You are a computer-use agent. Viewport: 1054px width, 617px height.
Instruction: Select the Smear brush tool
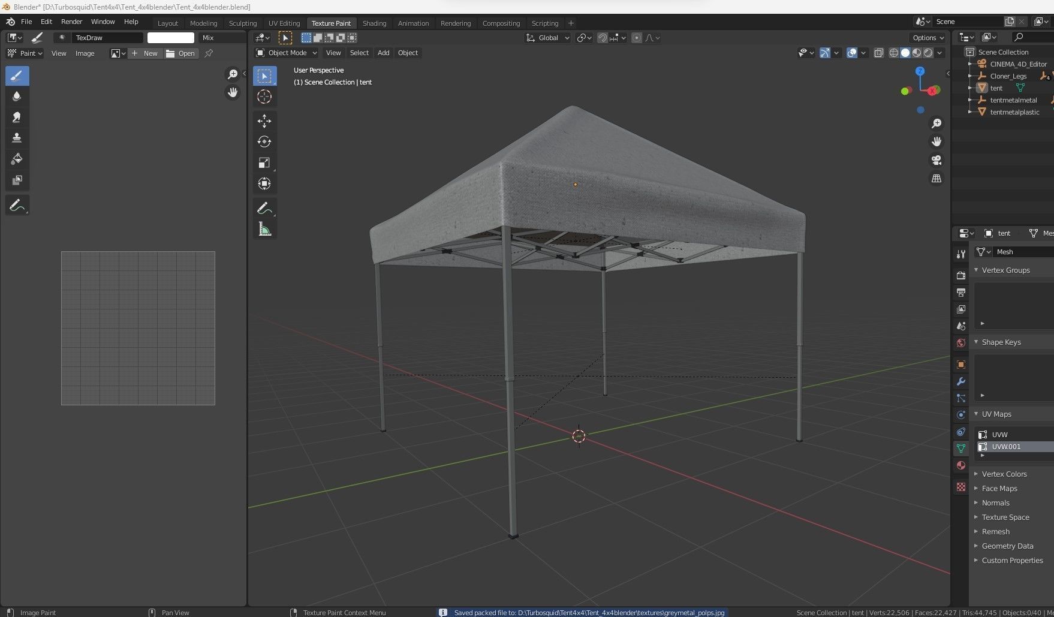[17, 118]
